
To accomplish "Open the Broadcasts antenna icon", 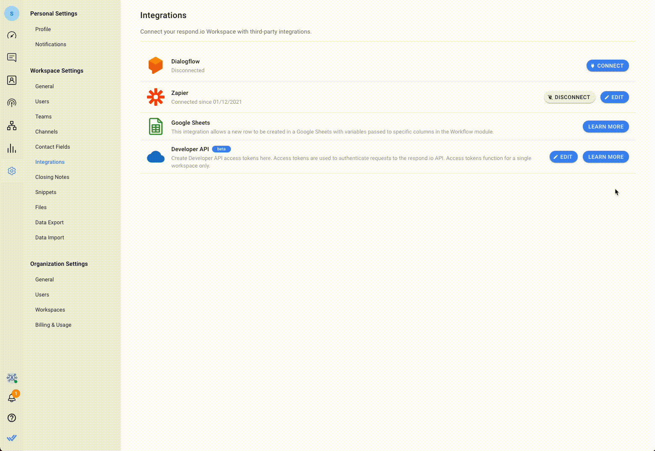I will tap(12, 103).
